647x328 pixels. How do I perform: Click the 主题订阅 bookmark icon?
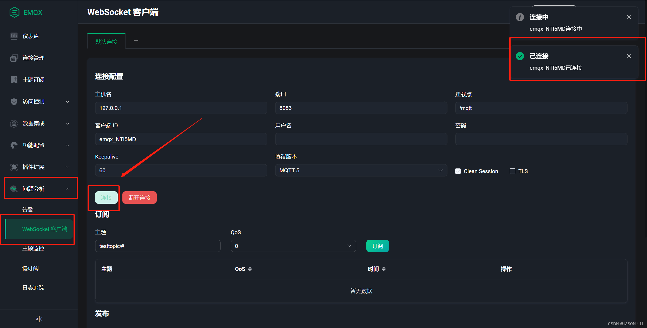(x=14, y=80)
